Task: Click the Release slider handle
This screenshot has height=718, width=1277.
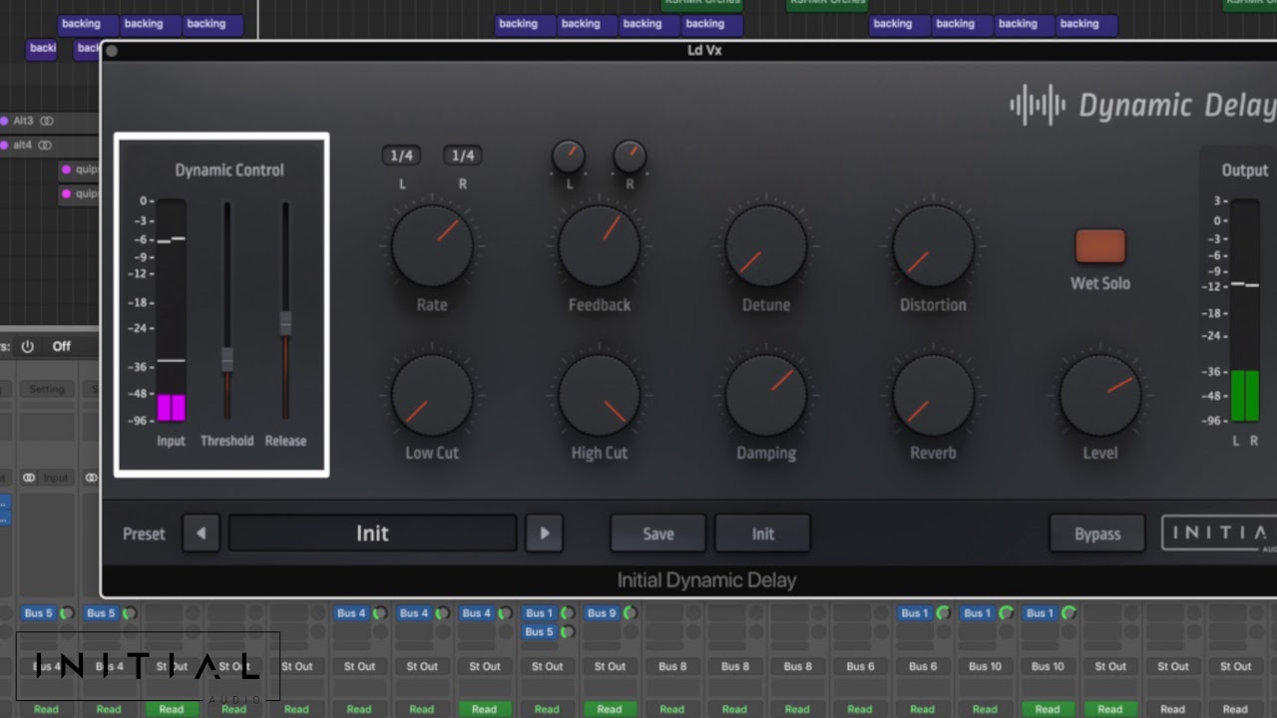Action: click(x=285, y=322)
